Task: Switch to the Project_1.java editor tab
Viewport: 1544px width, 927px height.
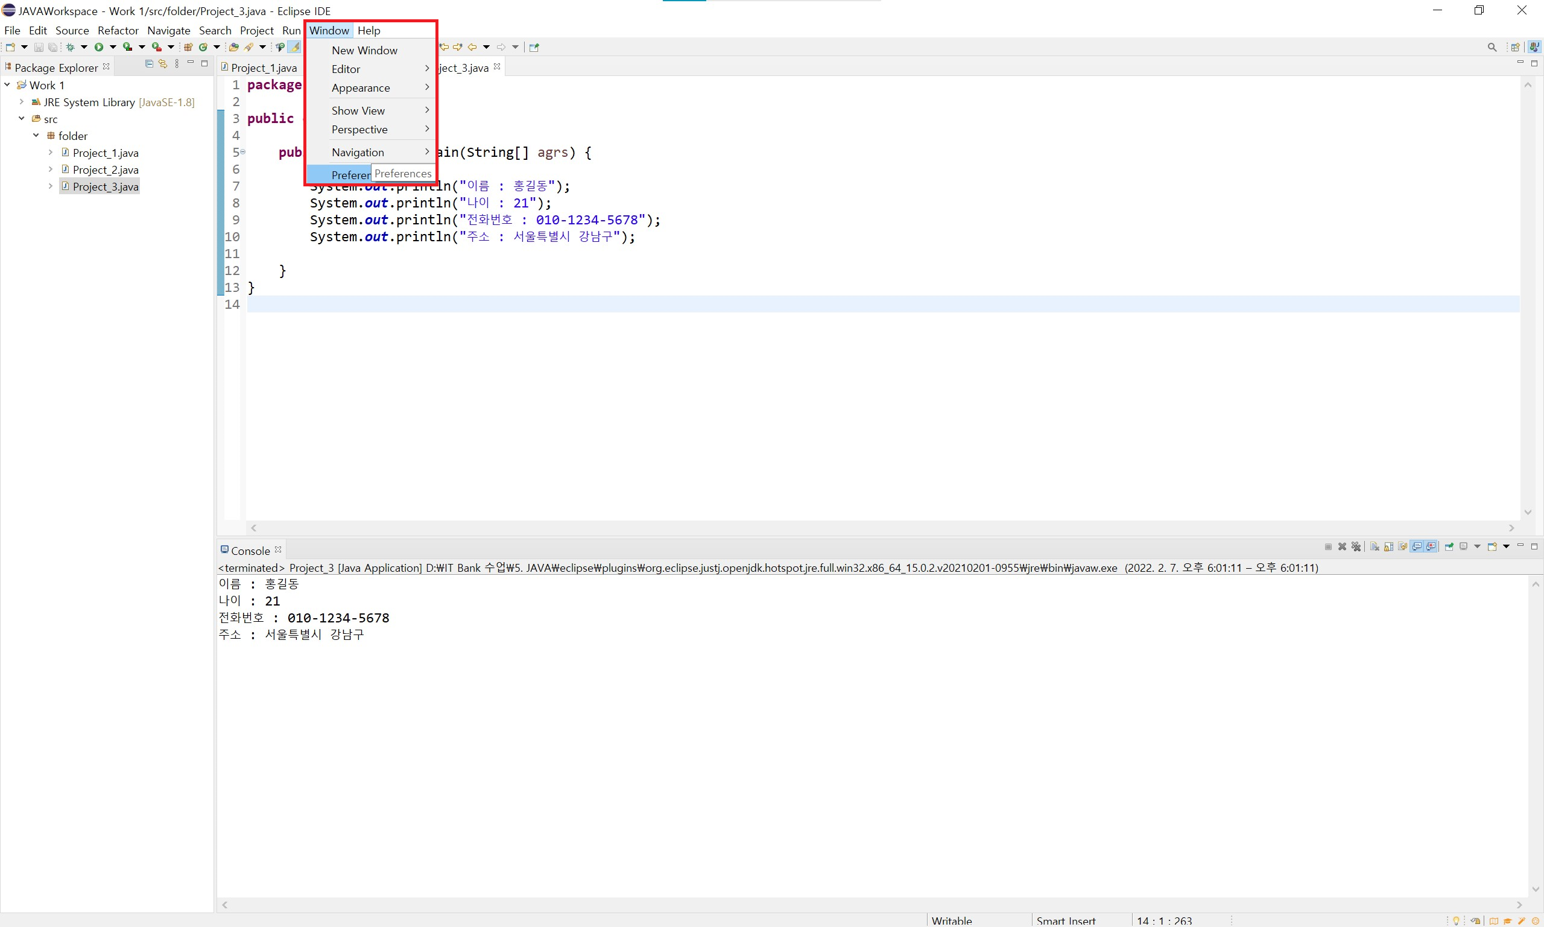Action: coord(263,68)
